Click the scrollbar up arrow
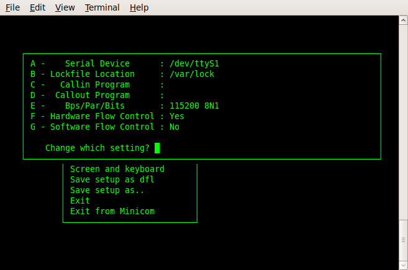 click(403, 20)
